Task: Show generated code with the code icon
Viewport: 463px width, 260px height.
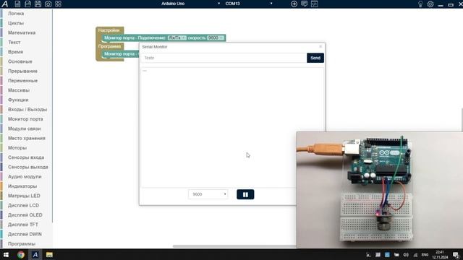Action: pos(315,4)
